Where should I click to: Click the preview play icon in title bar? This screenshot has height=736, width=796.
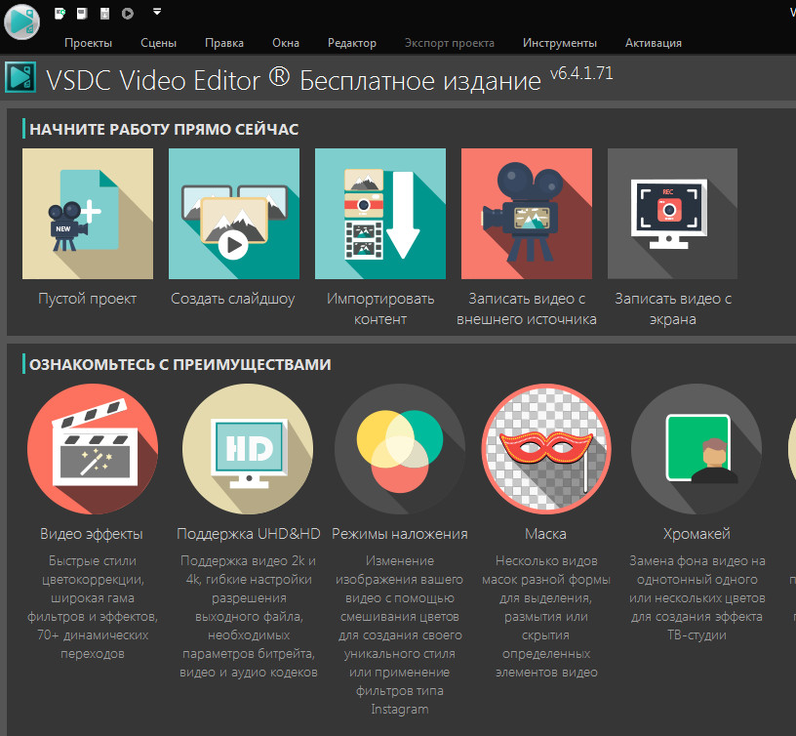coord(128,13)
